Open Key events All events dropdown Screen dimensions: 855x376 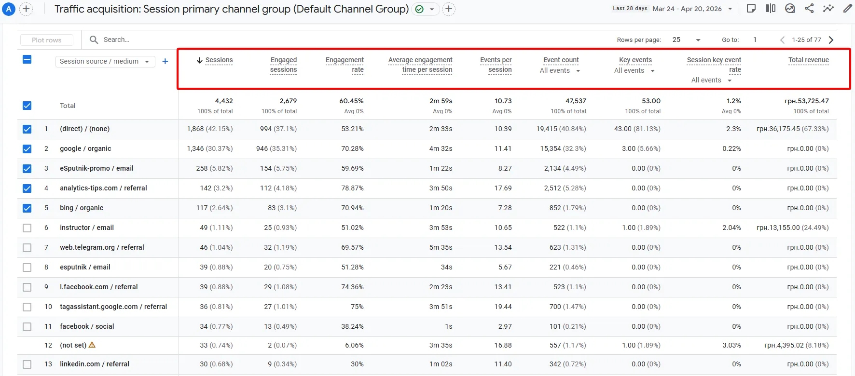(x=634, y=71)
